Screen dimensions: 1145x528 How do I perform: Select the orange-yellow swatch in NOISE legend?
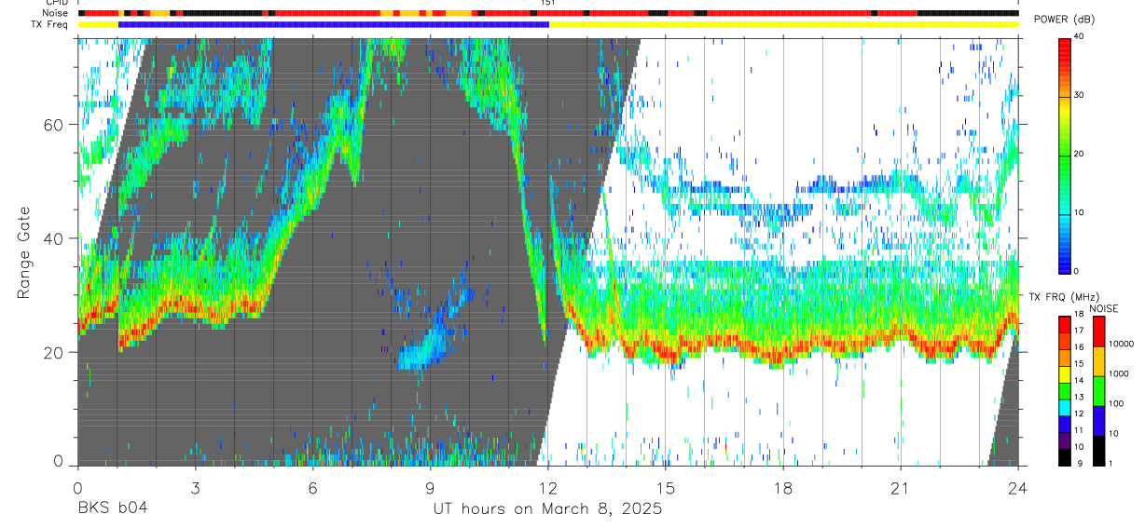click(x=1098, y=361)
